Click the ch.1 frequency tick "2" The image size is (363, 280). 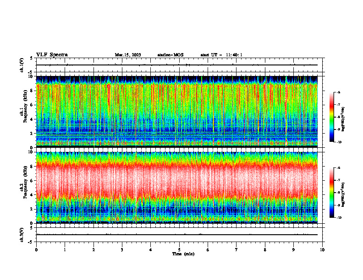tap(32, 134)
